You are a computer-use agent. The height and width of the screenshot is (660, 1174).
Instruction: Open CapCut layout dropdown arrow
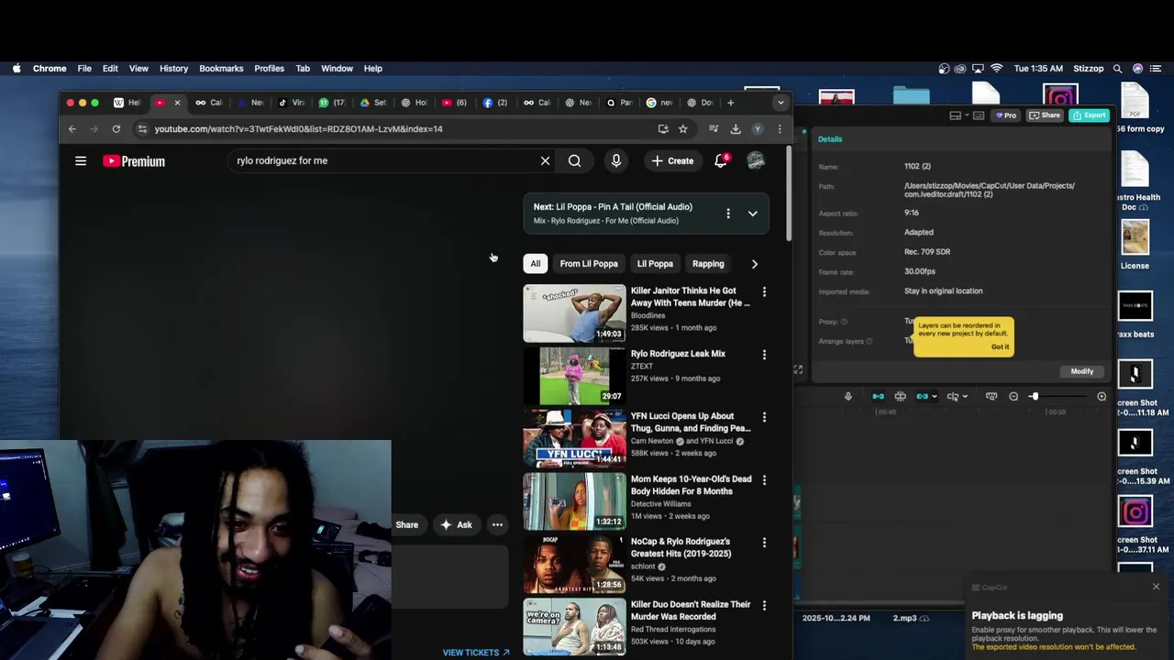point(966,115)
